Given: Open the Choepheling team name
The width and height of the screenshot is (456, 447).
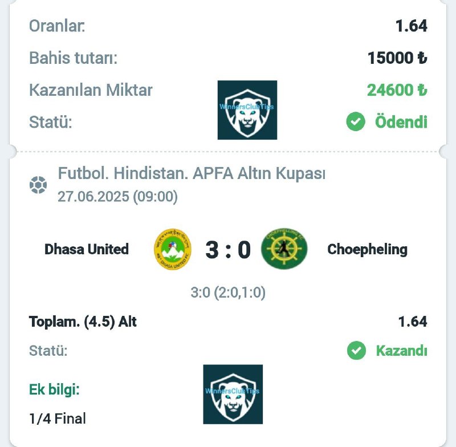Looking at the screenshot, I should (x=367, y=250).
